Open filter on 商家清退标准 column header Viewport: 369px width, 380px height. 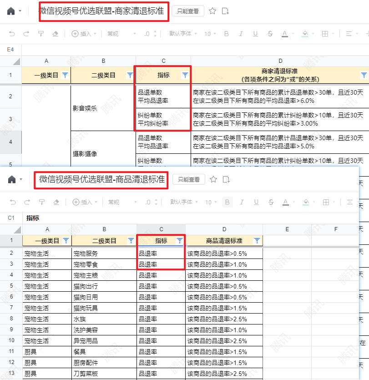364,76
